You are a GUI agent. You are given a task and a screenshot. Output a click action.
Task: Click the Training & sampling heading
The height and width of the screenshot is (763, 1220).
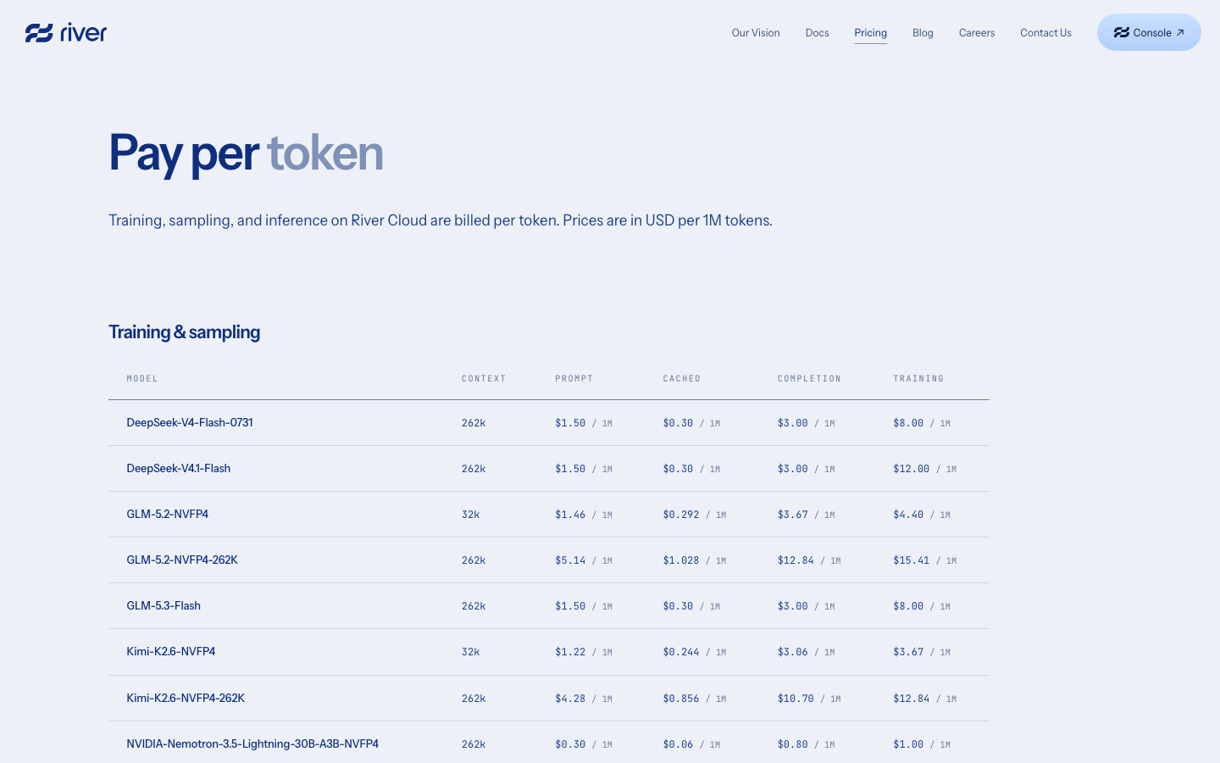coord(184,331)
